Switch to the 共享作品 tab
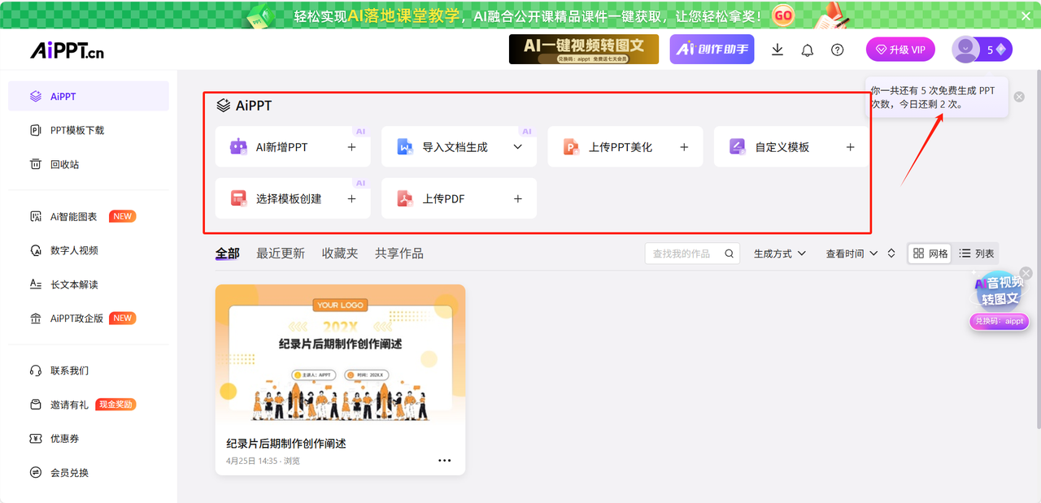This screenshot has width=1041, height=503. [x=399, y=254]
